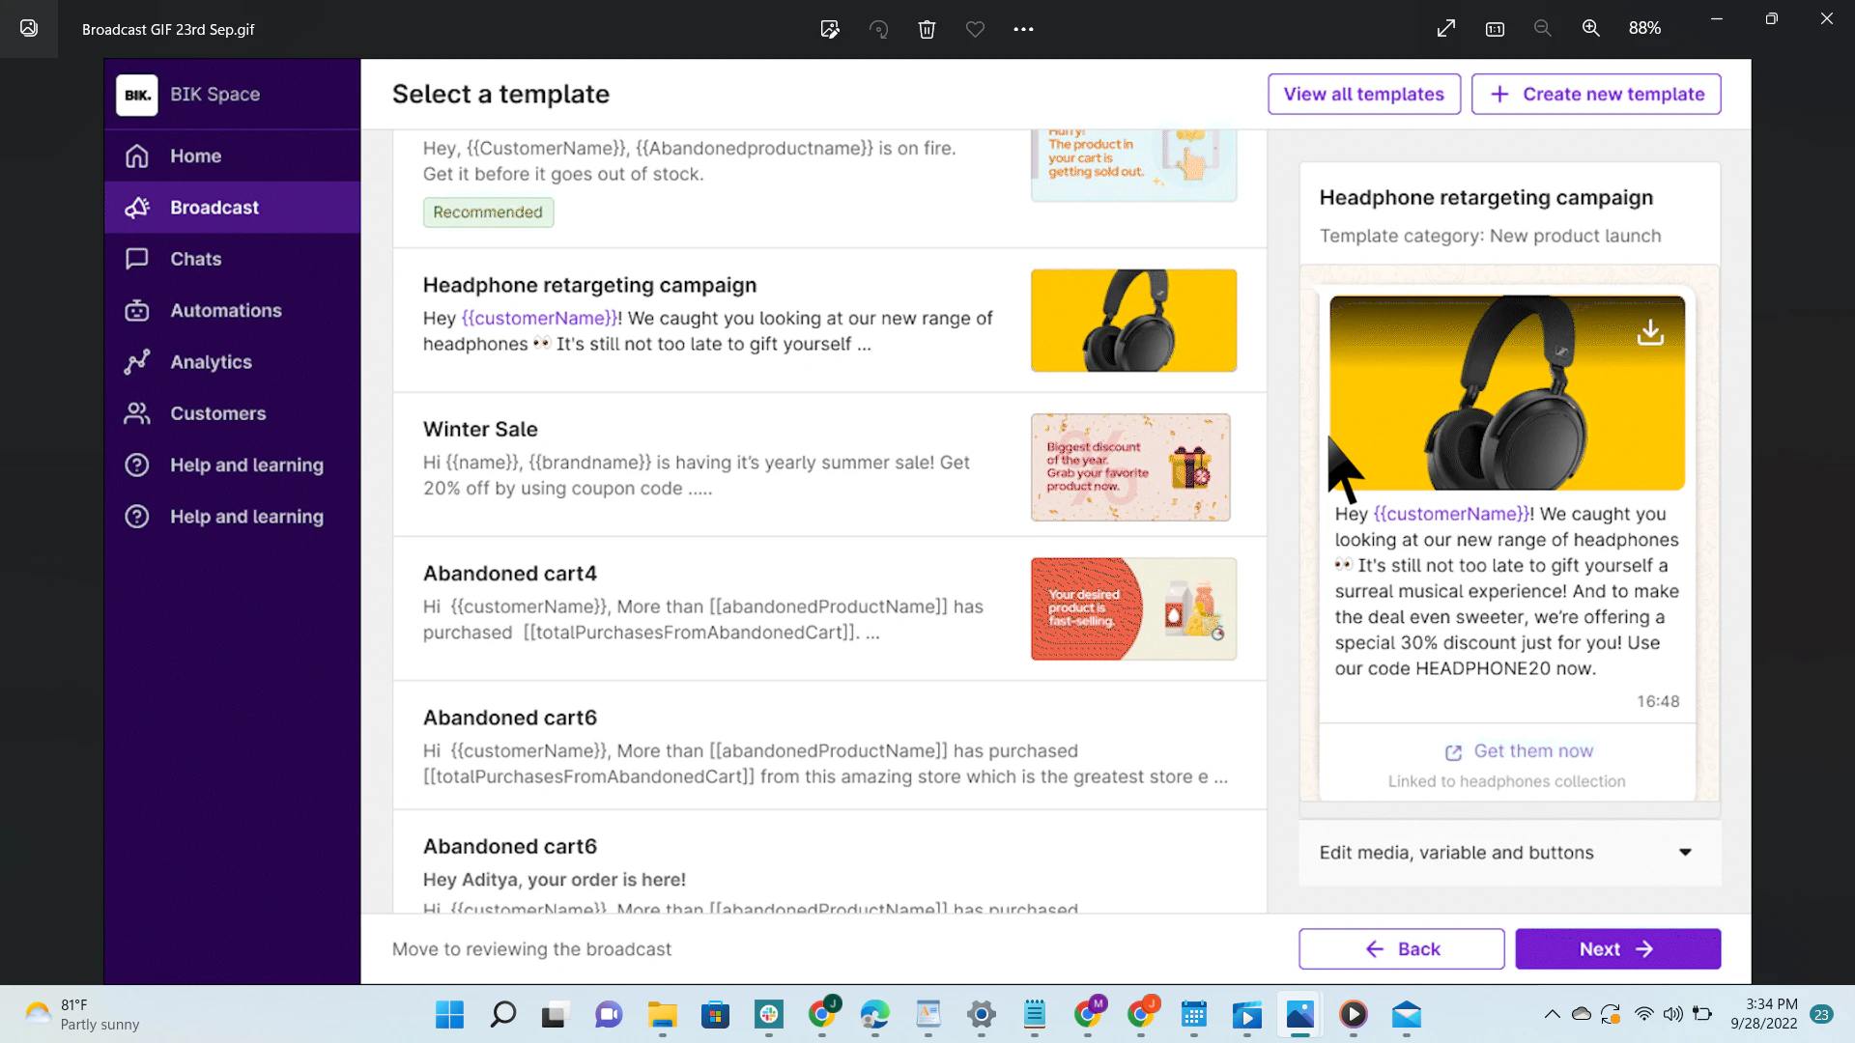Show hidden system tray icons

coord(1553,1014)
